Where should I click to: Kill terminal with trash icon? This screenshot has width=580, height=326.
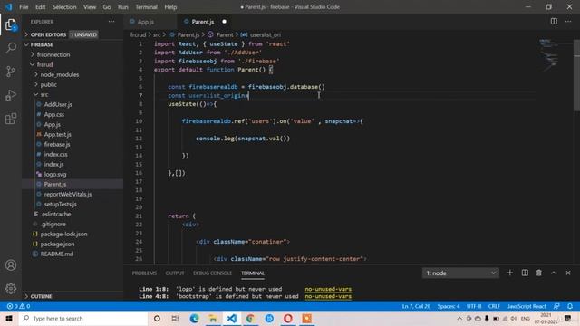point(539,273)
